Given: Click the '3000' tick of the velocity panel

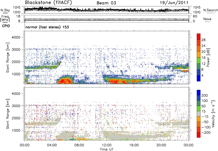Looking at the screenshot, I should coord(16,106).
